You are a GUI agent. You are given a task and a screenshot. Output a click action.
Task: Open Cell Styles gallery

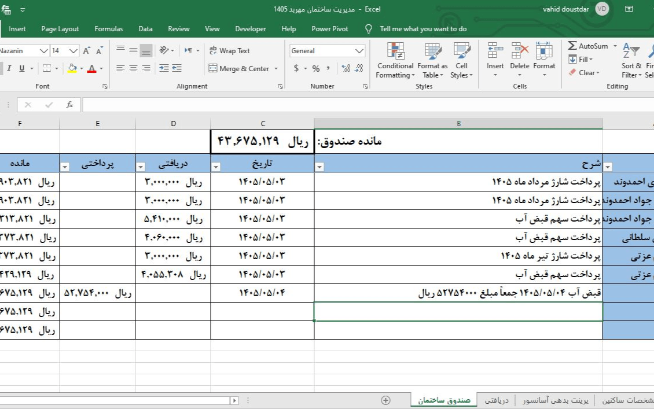(461, 61)
